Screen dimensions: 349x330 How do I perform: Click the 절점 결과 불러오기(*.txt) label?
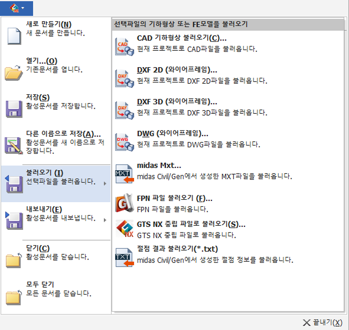pyautogui.click(x=177, y=249)
